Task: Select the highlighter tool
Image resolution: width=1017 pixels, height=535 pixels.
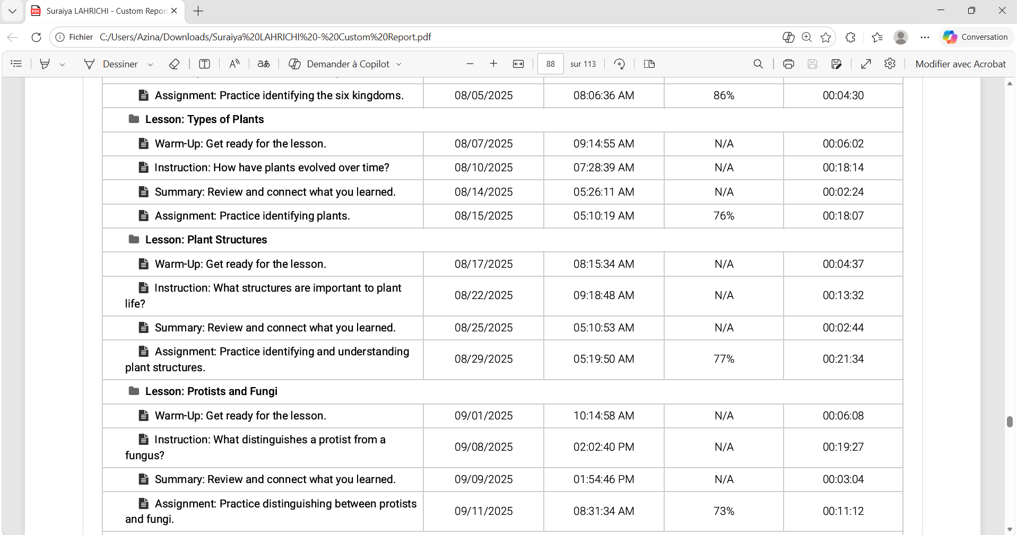Action: 45,64
